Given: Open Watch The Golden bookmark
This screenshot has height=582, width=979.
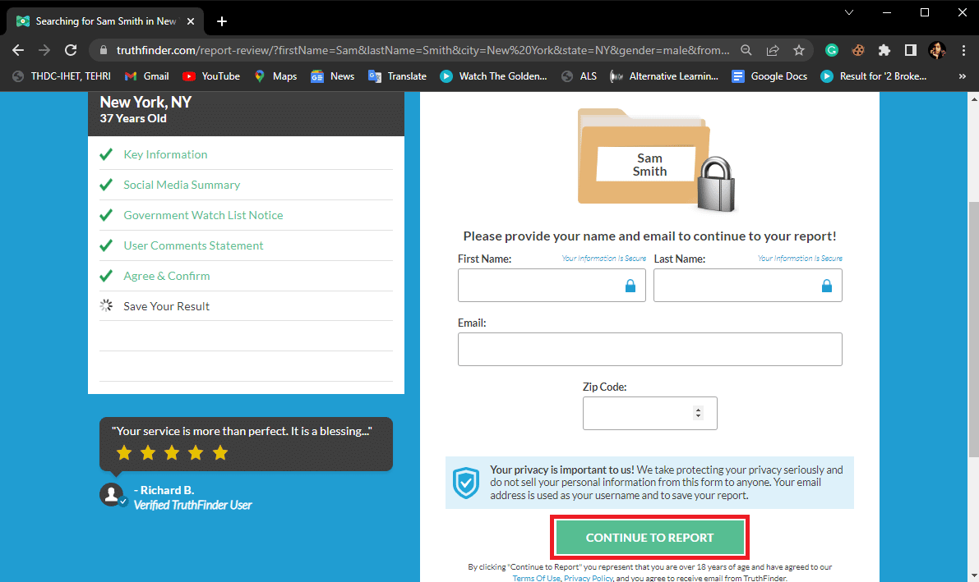Looking at the screenshot, I should pos(493,76).
